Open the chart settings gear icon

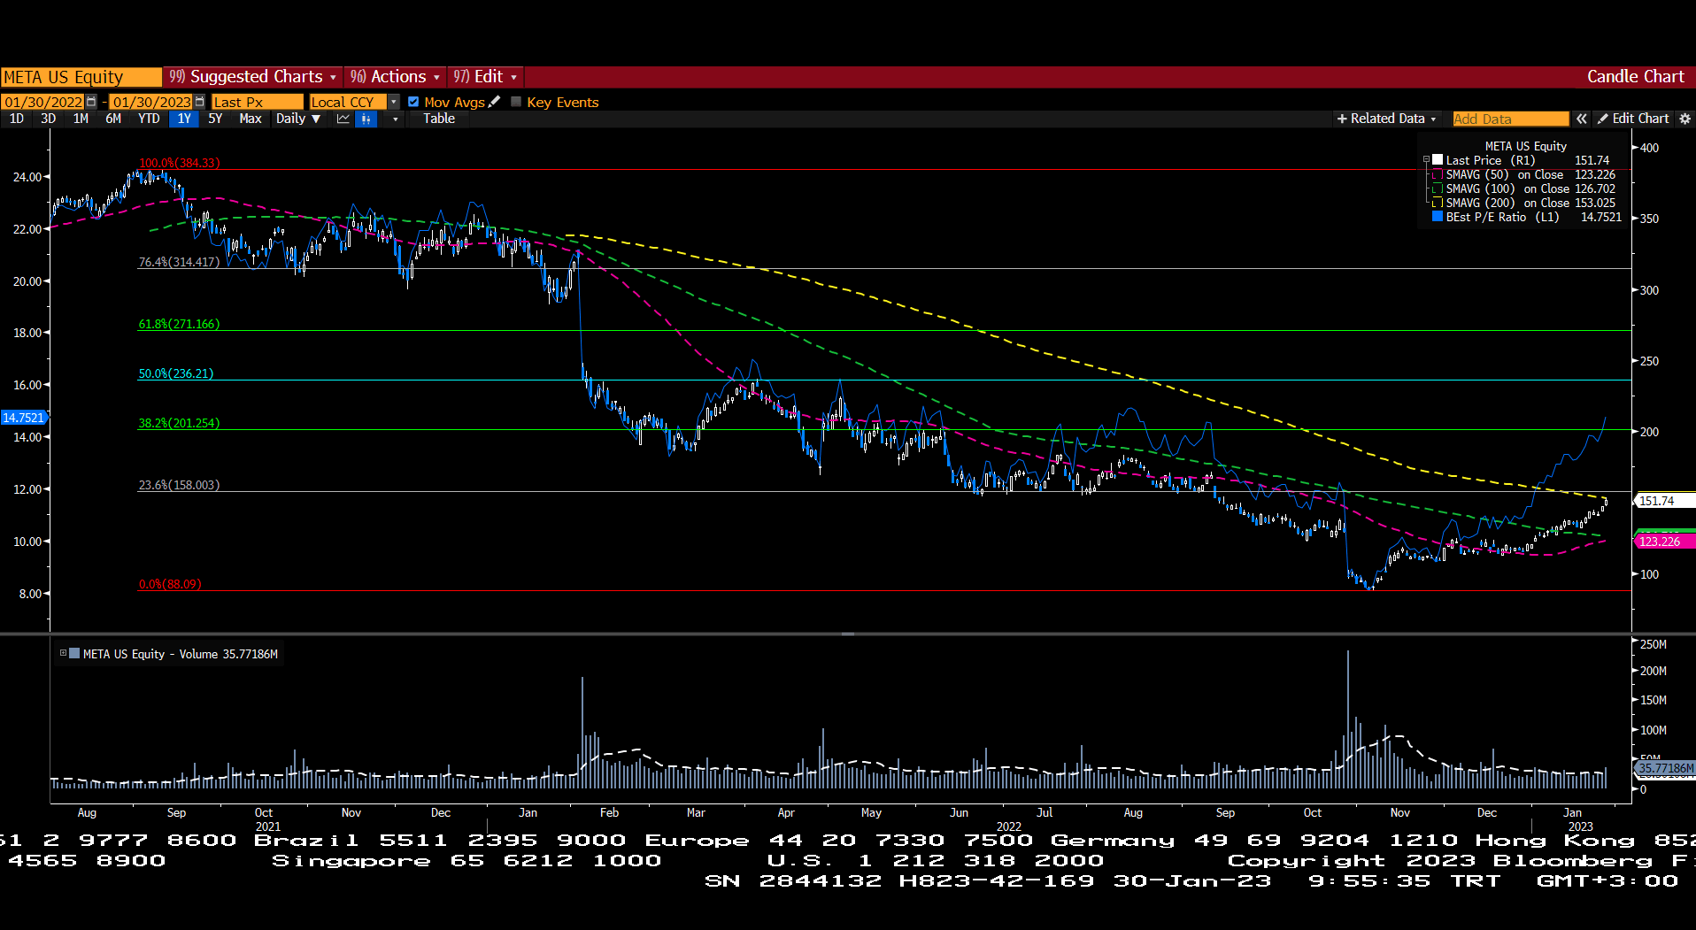(x=1684, y=119)
